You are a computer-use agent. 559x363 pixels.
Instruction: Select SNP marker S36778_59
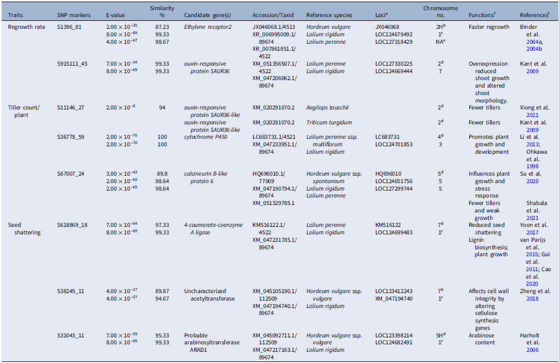tap(70, 137)
